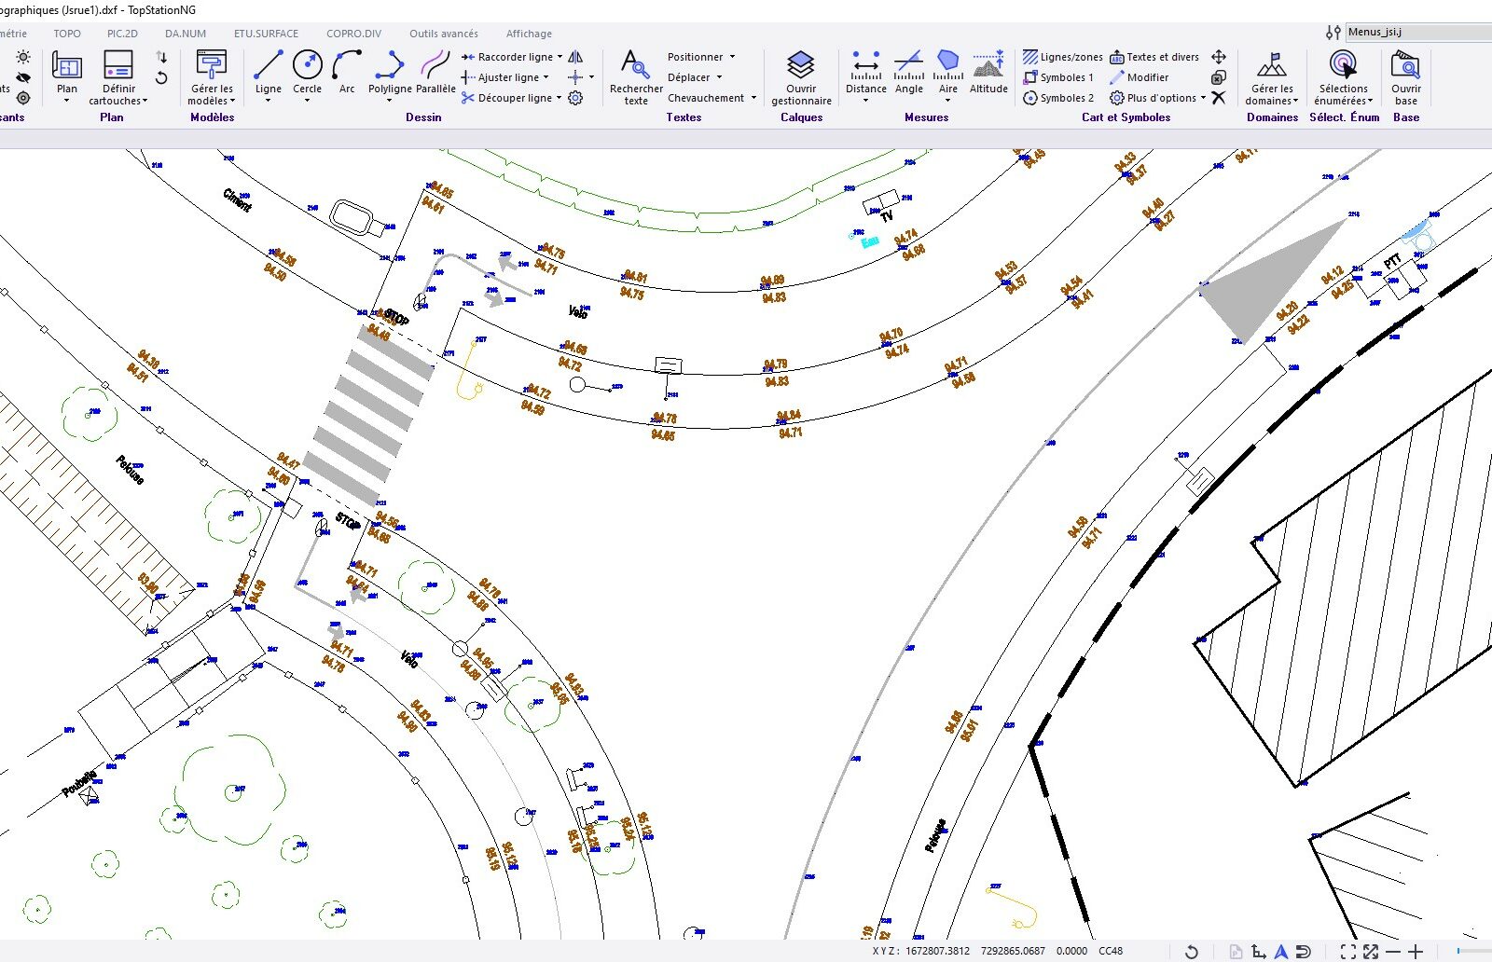Click the blue north arrow icon in status bar

[x=1280, y=952]
